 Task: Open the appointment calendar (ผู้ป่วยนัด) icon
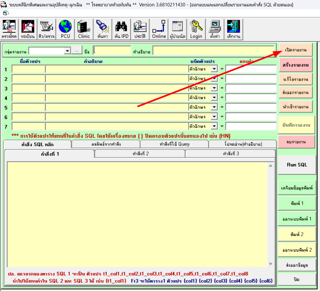tap(177, 30)
